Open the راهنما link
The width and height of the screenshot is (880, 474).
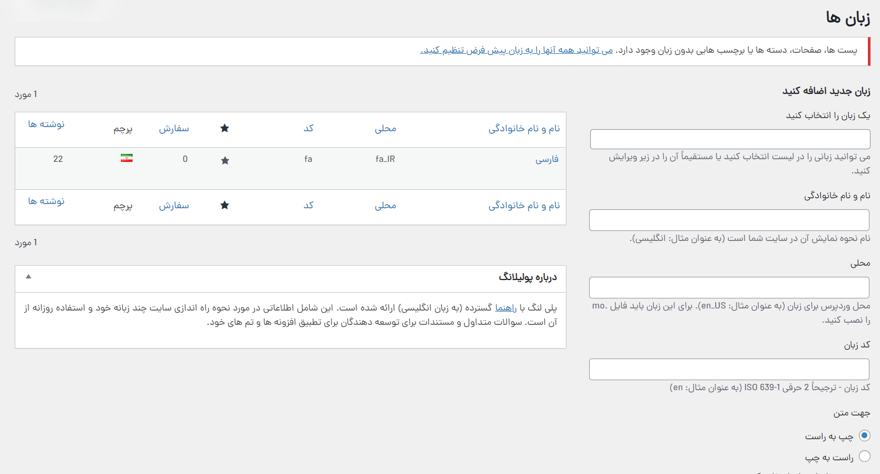click(x=505, y=308)
